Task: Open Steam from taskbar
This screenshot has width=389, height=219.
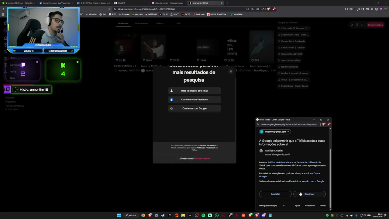Action: [163, 215]
